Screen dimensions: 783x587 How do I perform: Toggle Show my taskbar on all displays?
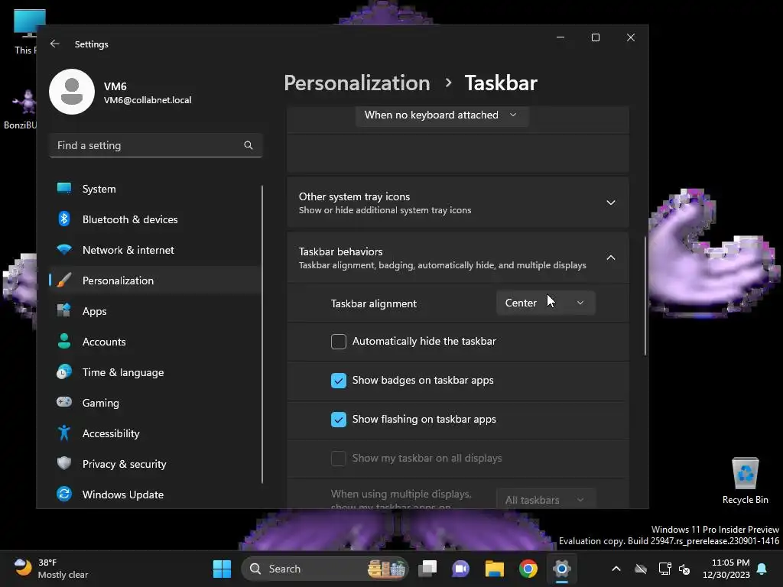pos(339,459)
